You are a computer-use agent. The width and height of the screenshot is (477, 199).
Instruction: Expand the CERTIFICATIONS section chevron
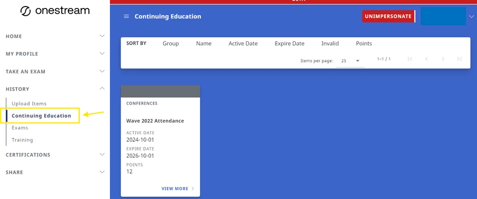102,154
